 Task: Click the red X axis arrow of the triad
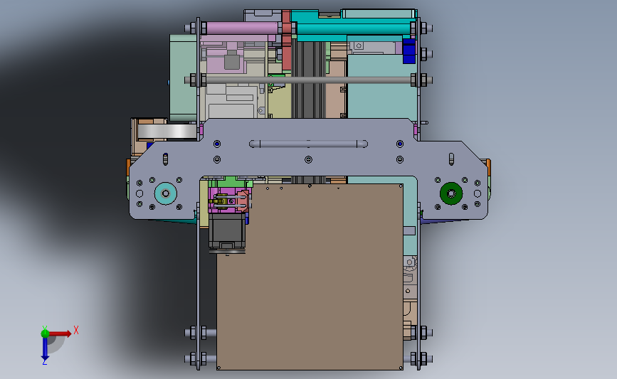point(60,333)
